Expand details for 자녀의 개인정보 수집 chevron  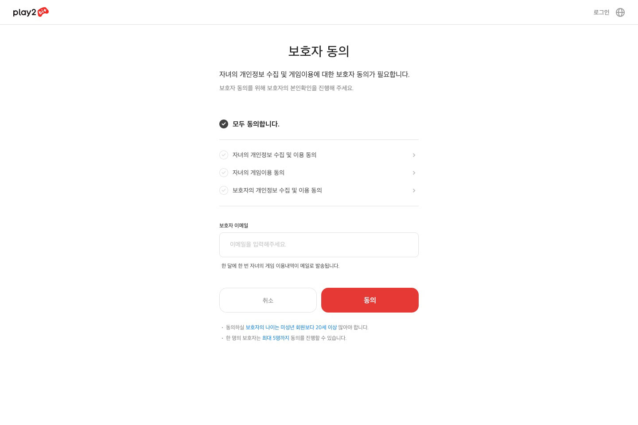[x=414, y=155]
